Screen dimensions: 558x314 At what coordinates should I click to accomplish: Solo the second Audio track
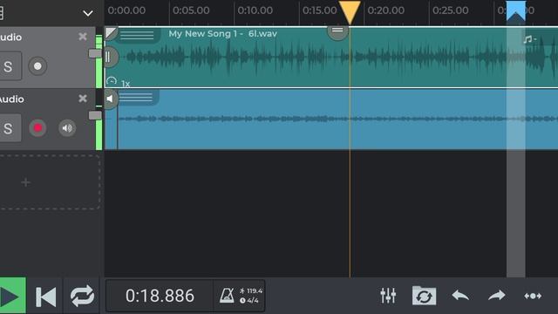point(10,128)
